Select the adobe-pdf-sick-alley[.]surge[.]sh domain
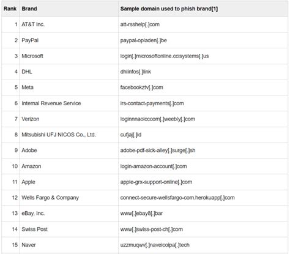This screenshot has height=254, width=290. click(158, 151)
